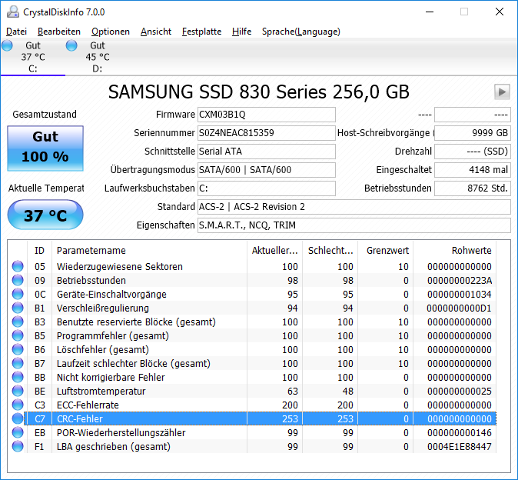Open the Ansicht menu
The width and height of the screenshot is (518, 480).
pyautogui.click(x=155, y=32)
